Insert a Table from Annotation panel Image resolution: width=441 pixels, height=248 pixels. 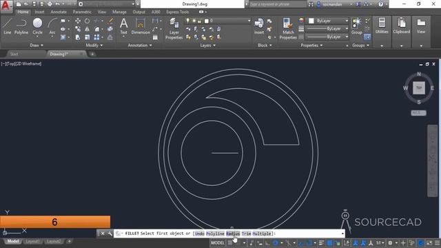155,37
